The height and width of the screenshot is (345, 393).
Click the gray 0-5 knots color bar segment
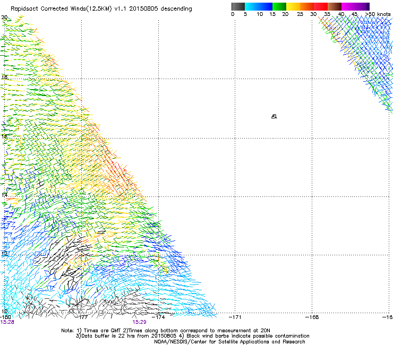point(238,6)
